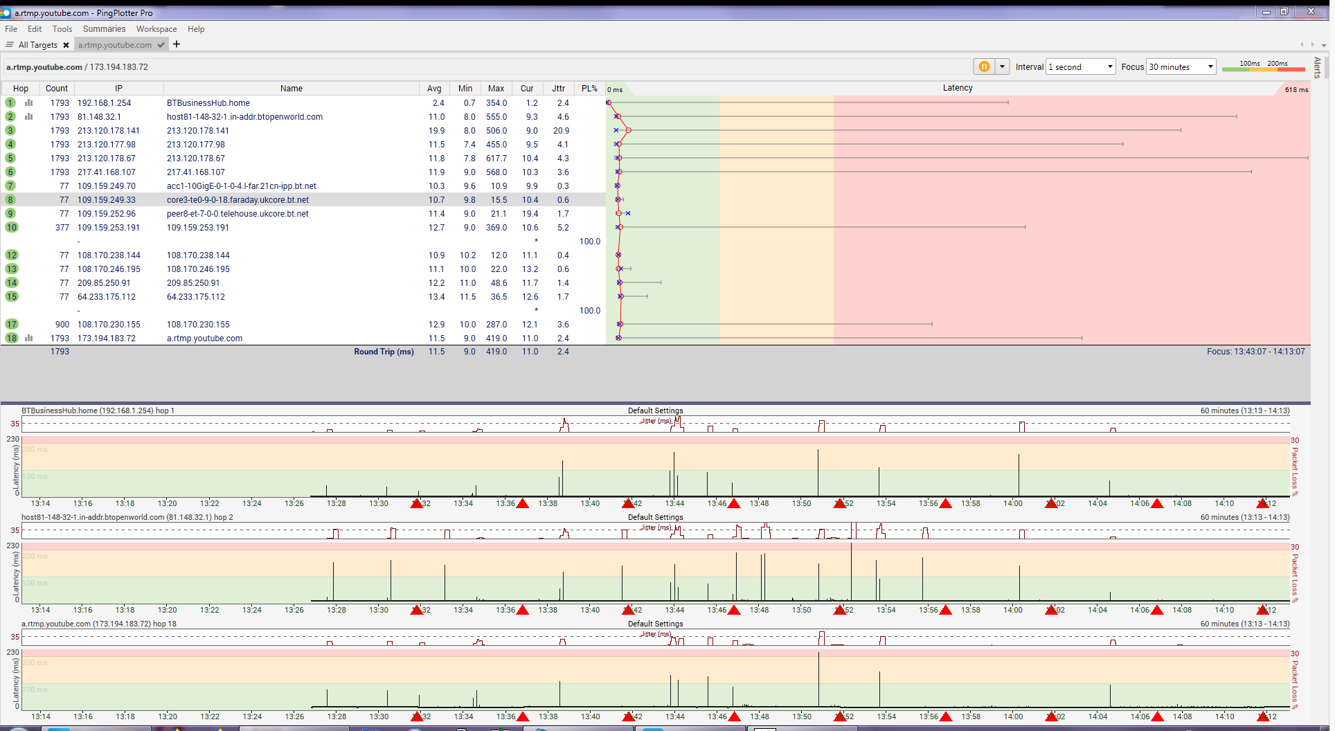
Task: Sort by the Hop column header
Action: pos(21,89)
